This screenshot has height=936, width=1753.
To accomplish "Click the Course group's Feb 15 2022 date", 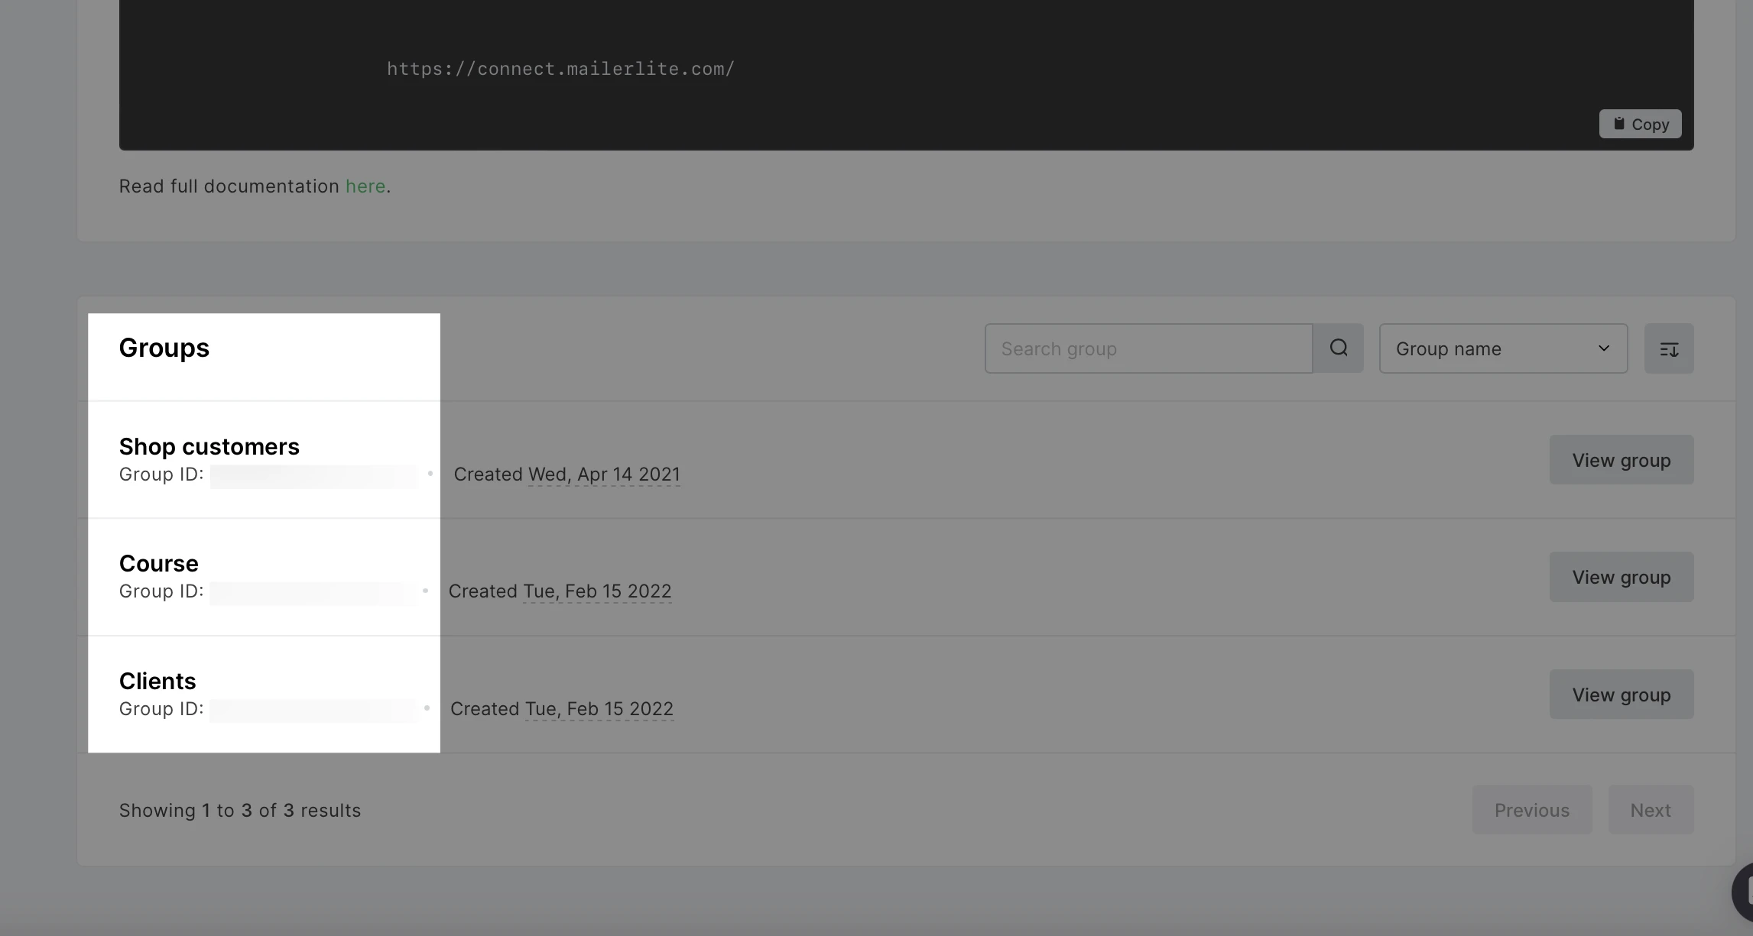I will click(x=597, y=591).
